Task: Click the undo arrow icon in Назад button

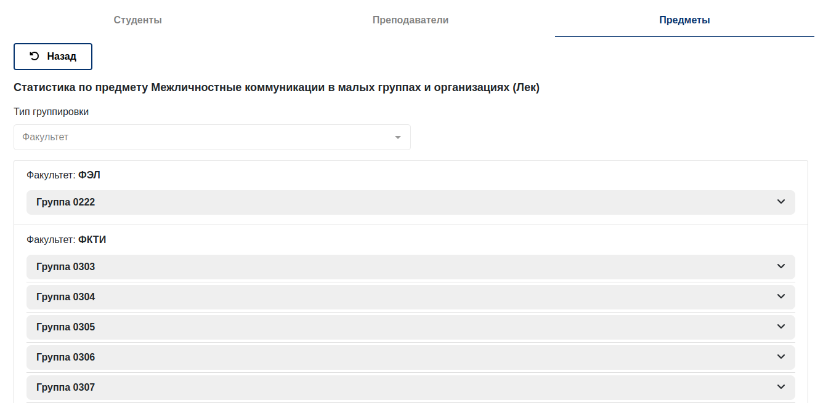Action: point(34,56)
